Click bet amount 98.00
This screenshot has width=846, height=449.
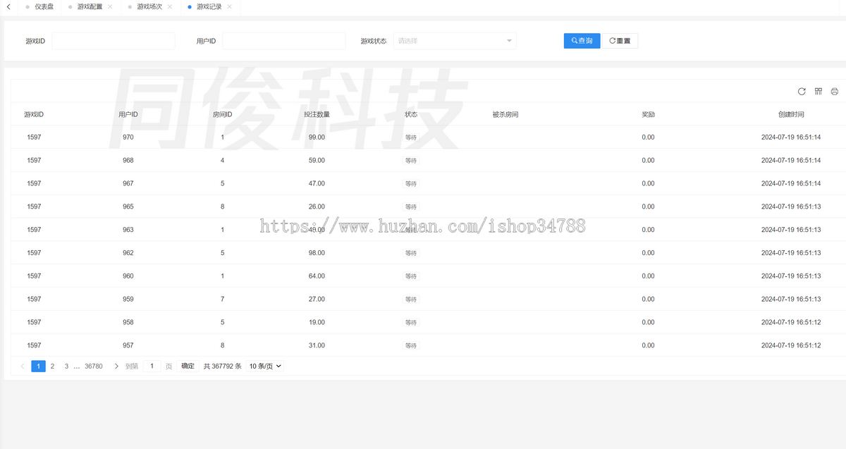click(317, 252)
